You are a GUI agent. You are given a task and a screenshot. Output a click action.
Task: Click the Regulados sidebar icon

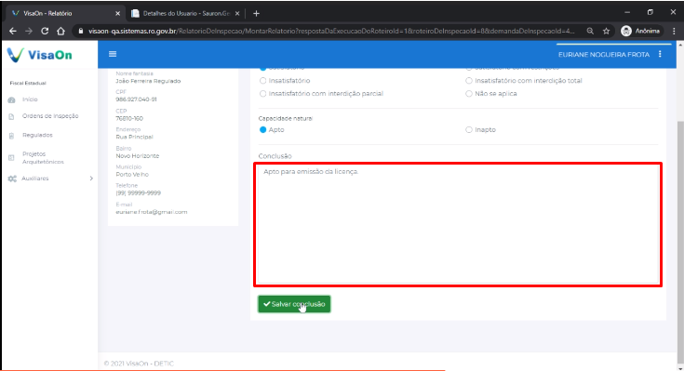click(x=12, y=136)
